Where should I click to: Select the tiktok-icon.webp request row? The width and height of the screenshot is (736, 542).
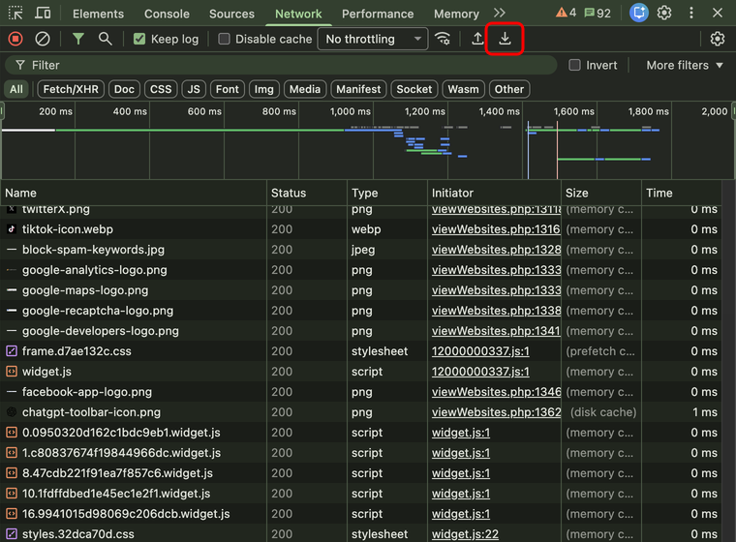(360, 229)
